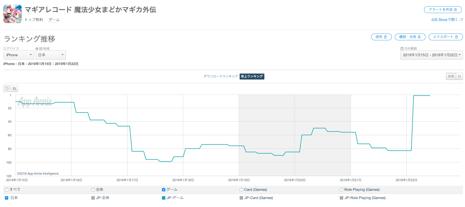Click the globe icon next to 国/地域

(x=37, y=49)
